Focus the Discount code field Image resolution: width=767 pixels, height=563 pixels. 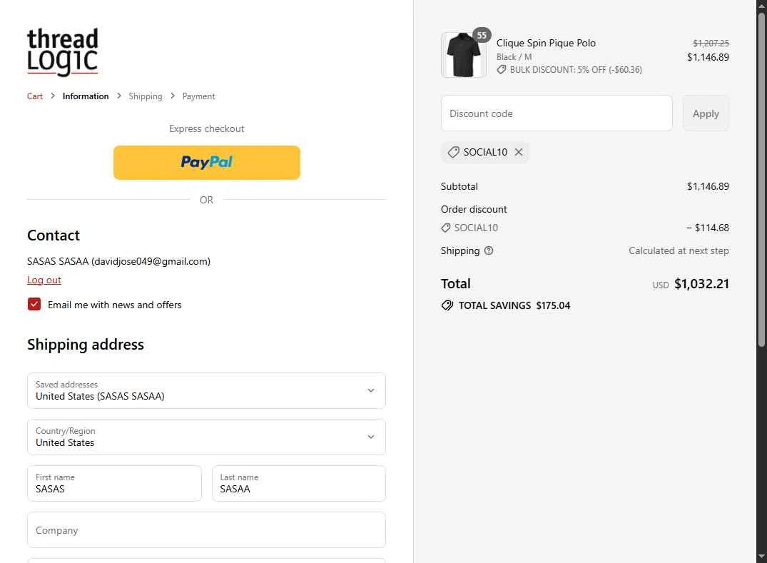coord(557,113)
